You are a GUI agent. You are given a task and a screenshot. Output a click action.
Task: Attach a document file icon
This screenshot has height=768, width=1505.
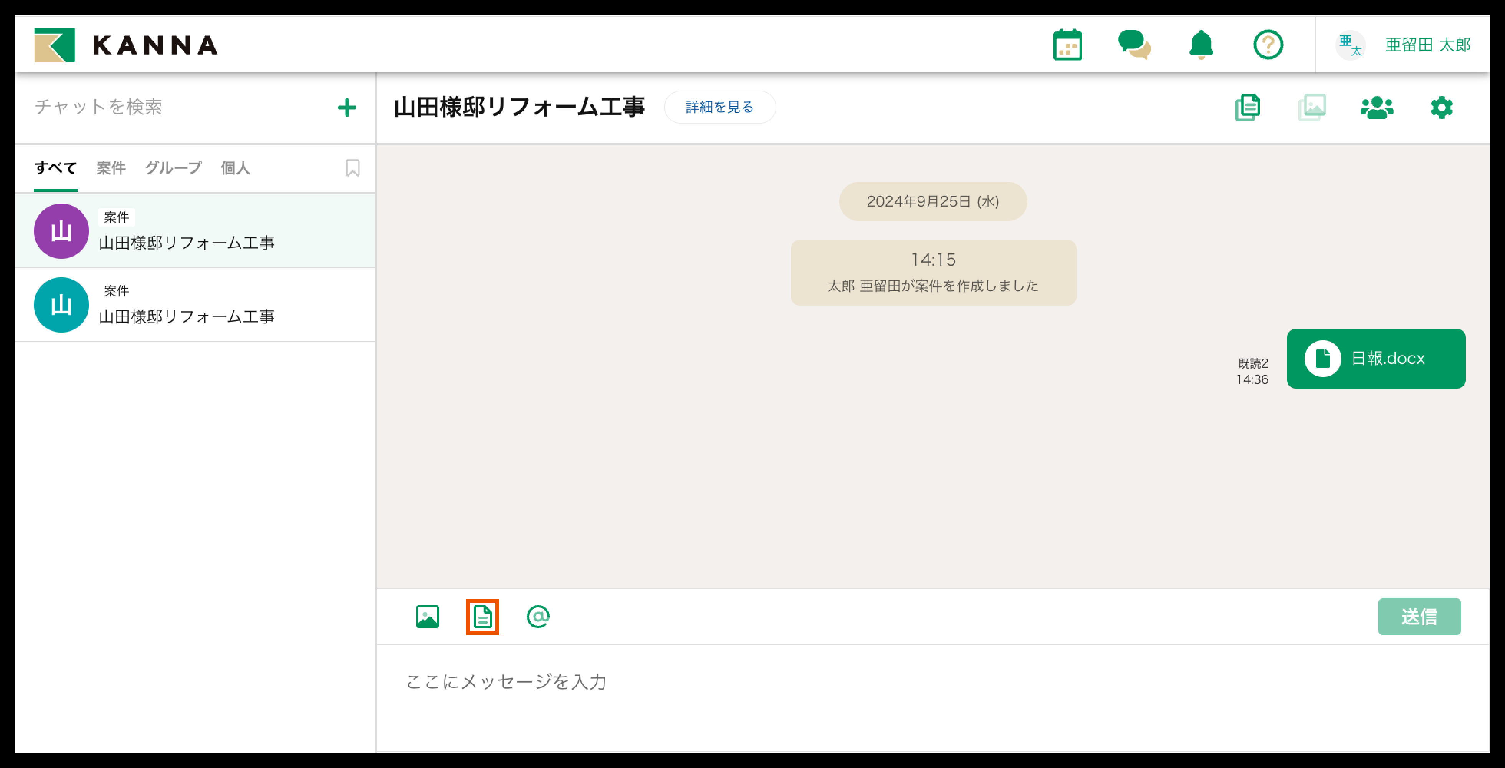point(483,617)
